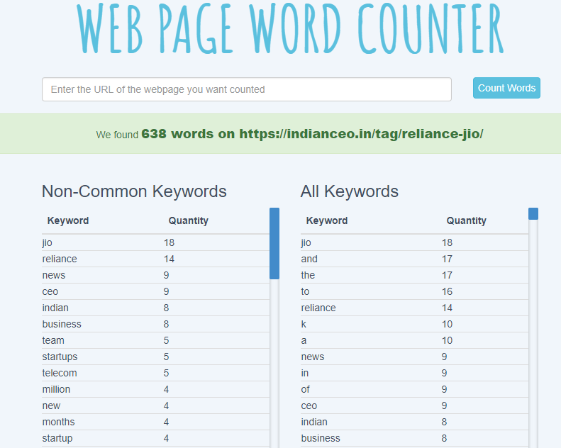Select the 'team' keyword row

point(155,340)
